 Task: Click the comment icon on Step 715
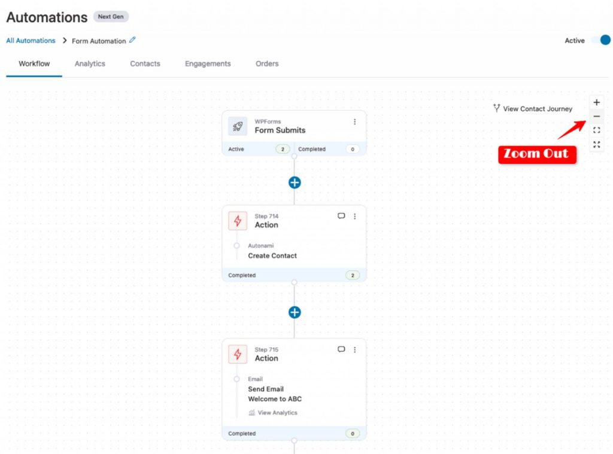(x=341, y=349)
